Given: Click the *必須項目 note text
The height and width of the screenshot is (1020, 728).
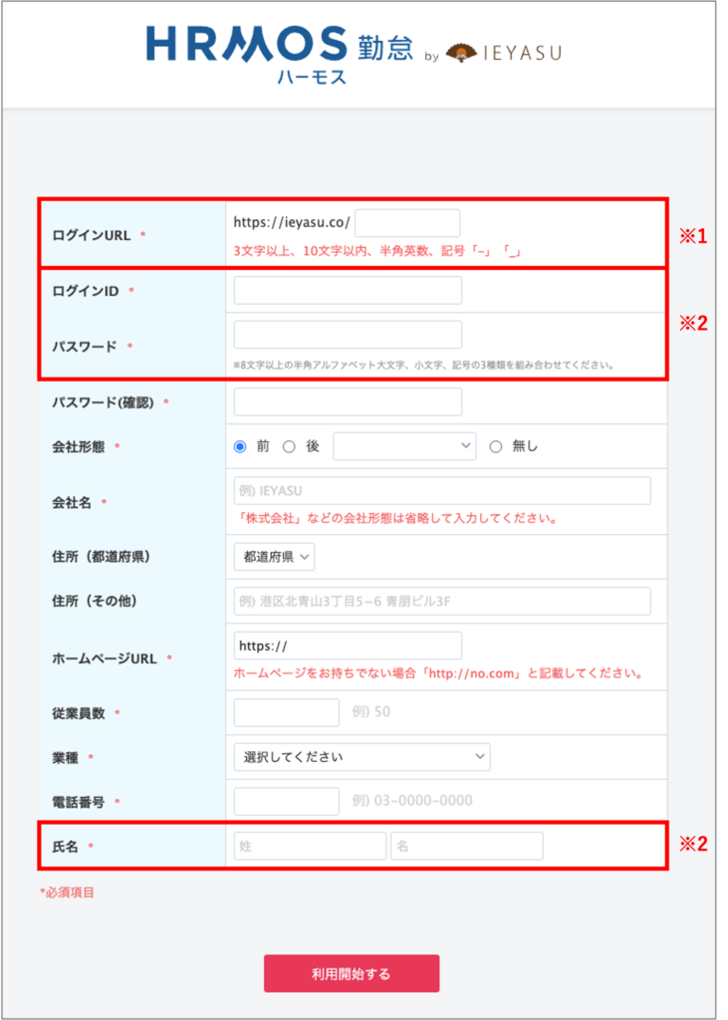Looking at the screenshot, I should coord(67,892).
